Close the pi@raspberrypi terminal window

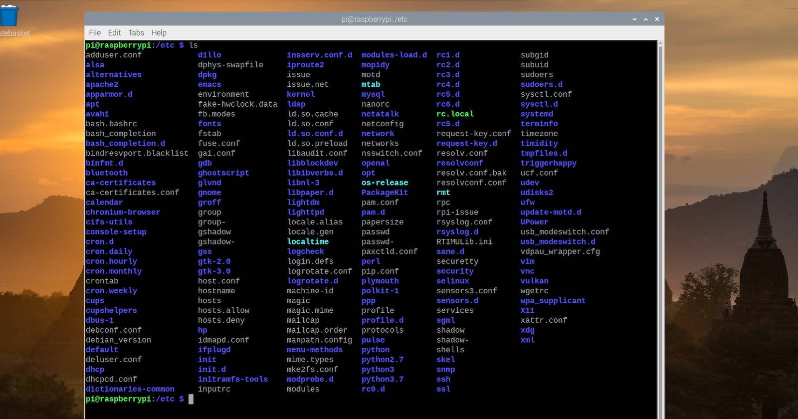coord(657,19)
